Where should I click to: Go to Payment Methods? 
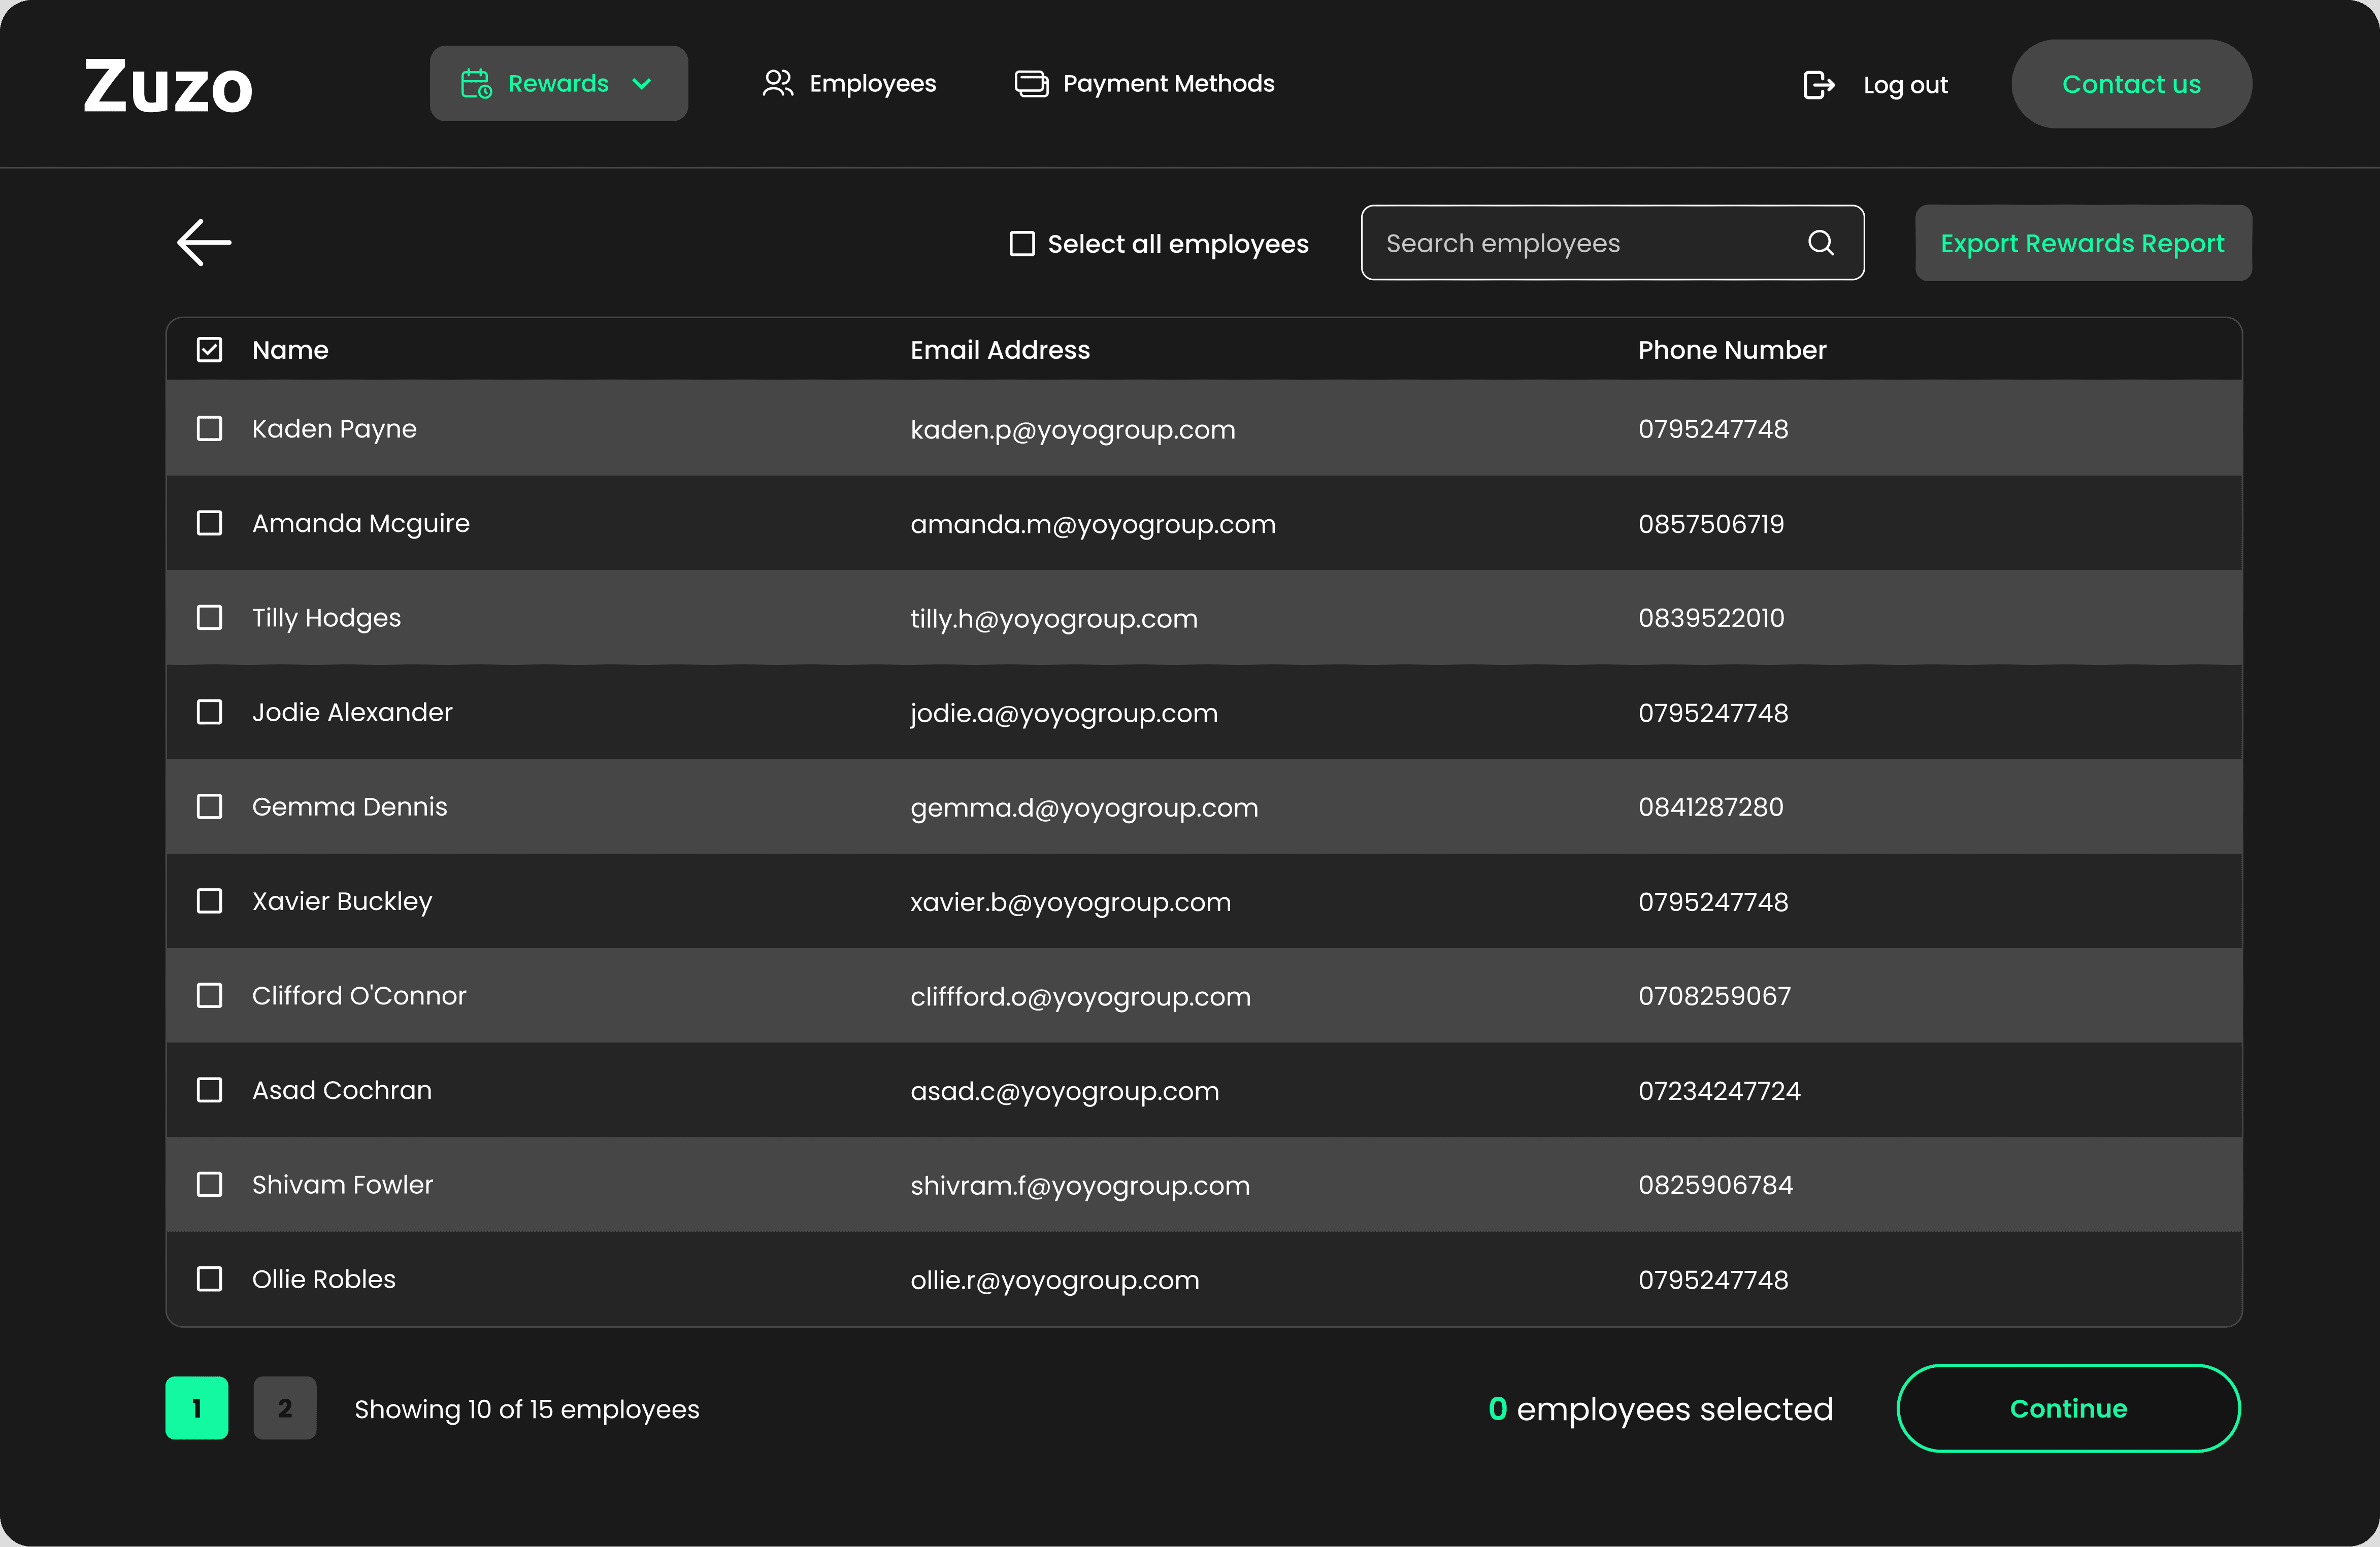(1168, 84)
